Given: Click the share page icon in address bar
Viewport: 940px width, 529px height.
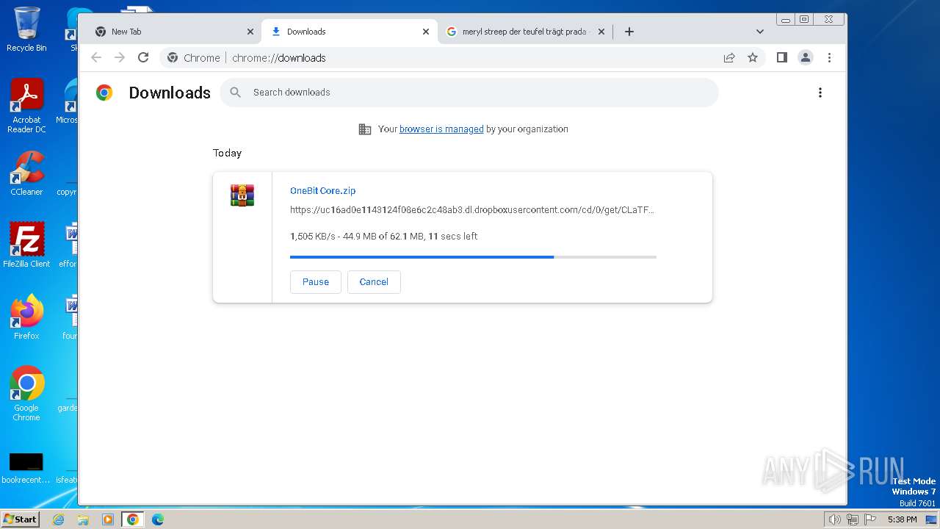Looking at the screenshot, I should point(729,57).
